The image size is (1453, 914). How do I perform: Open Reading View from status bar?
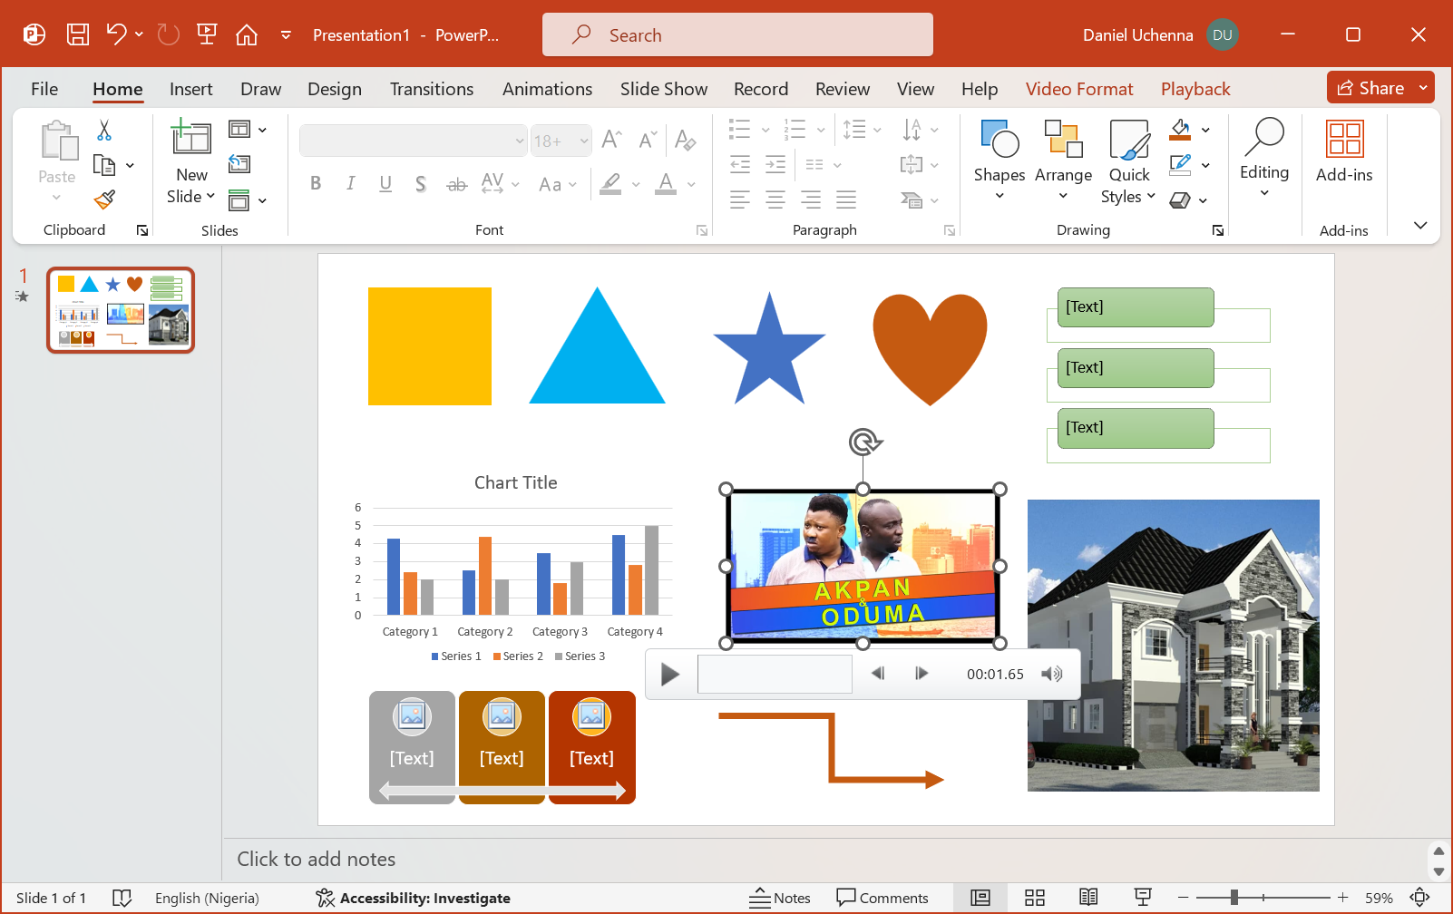point(1088,898)
